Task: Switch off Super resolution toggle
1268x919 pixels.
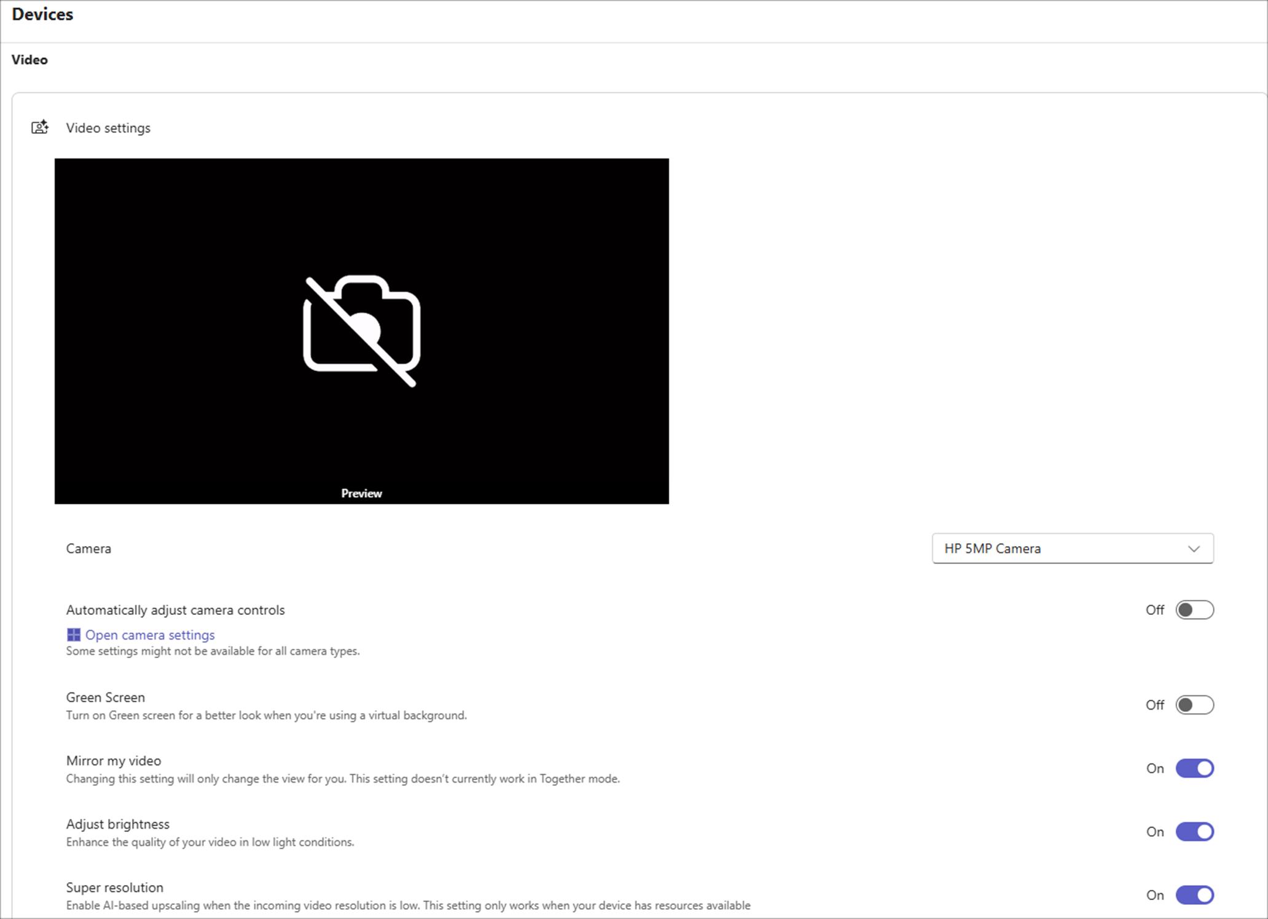Action: [x=1194, y=894]
